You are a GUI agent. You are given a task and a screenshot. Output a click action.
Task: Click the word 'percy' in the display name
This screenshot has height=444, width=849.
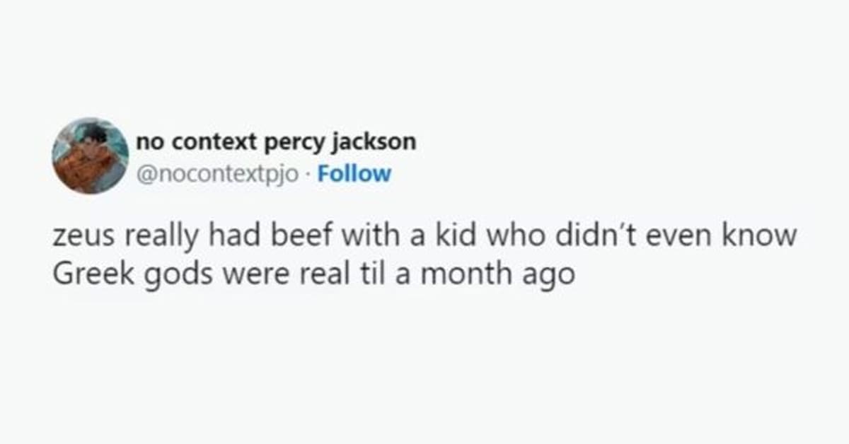[288, 141]
